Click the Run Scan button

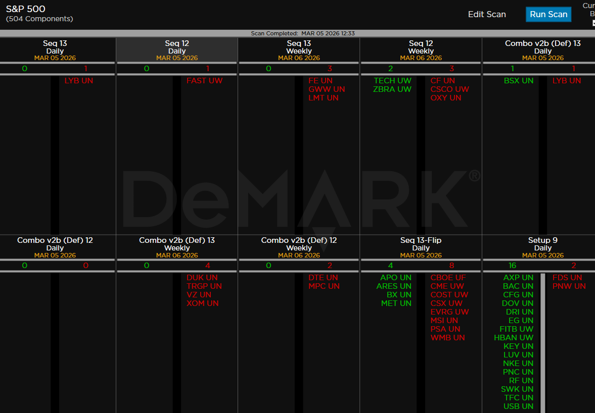(x=548, y=14)
